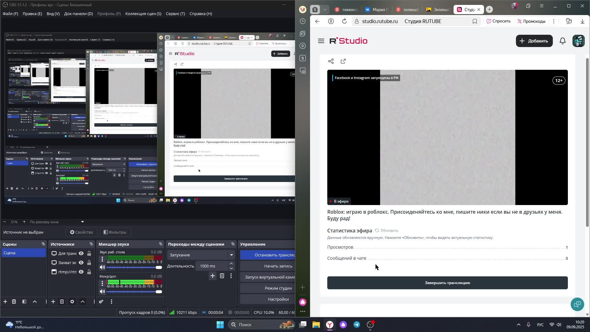
Task: Open the Сервис menu
Action: pyautogui.click(x=175, y=14)
